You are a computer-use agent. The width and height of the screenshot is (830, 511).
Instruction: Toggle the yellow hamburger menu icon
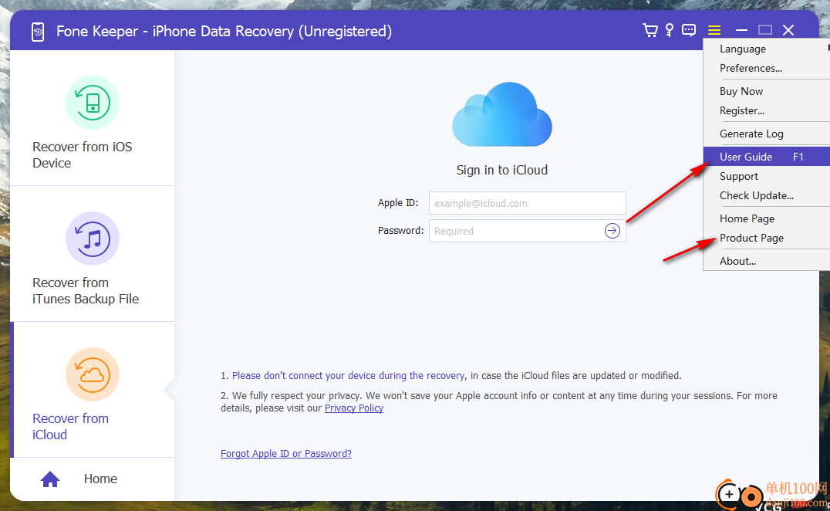pyautogui.click(x=714, y=30)
